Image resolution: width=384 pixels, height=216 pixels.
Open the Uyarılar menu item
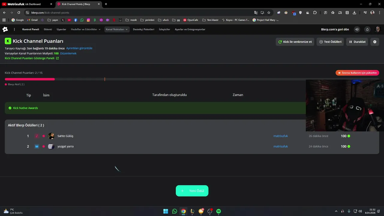[61, 29]
